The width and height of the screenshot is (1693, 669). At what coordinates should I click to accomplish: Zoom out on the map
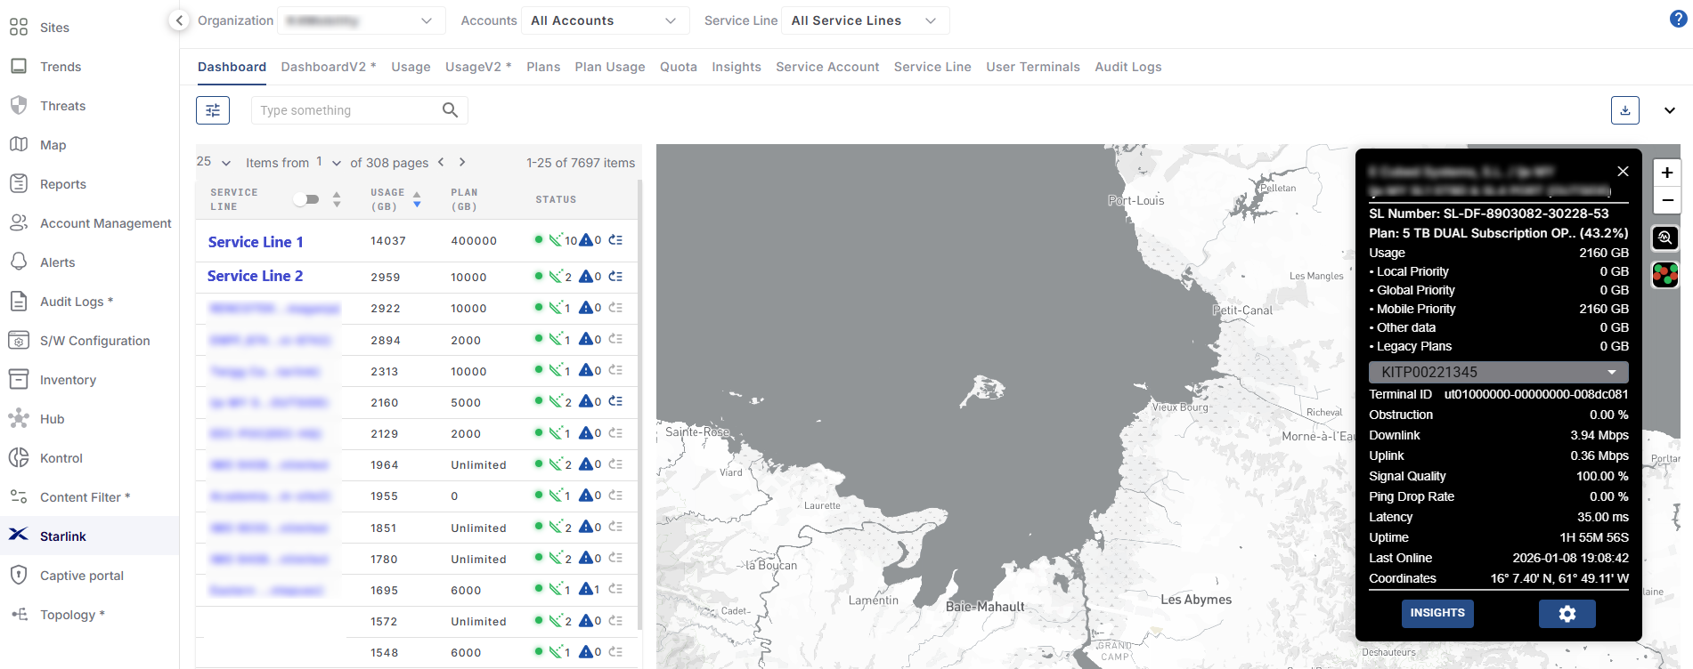[x=1666, y=200]
